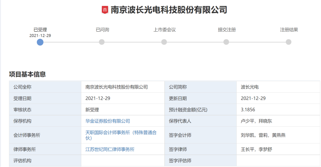Viewport: 321px width, 167px height.
Task: Click the 预计融资金额(亿元) label cell
Action: tap(201, 109)
